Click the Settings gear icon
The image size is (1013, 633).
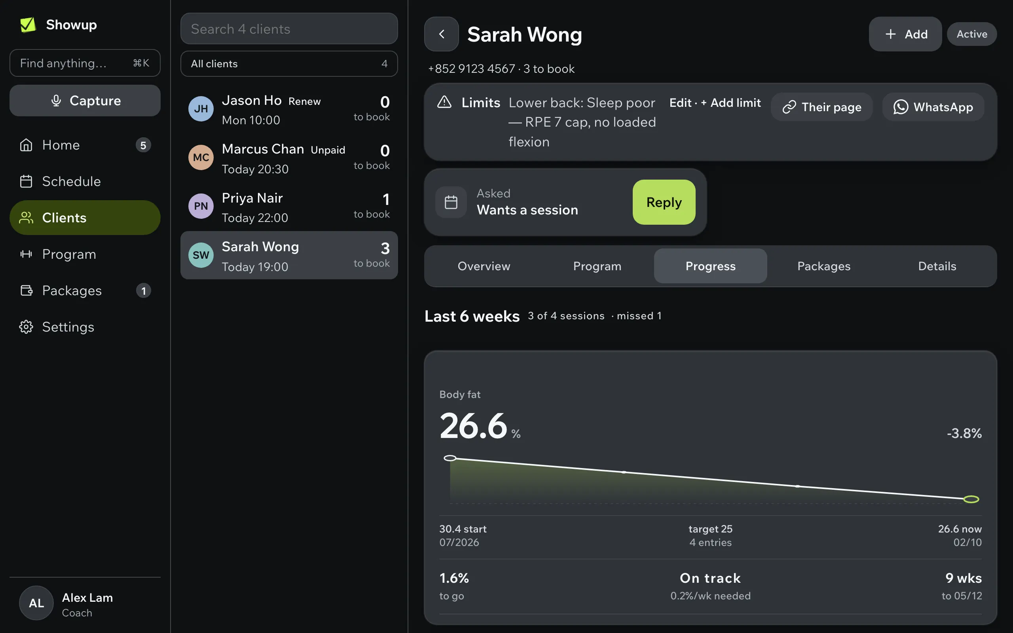(x=26, y=327)
